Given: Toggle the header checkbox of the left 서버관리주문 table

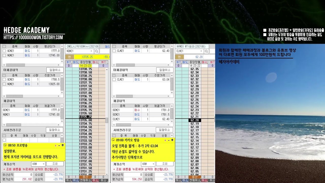Looking at the screenshot, I should (4, 136).
